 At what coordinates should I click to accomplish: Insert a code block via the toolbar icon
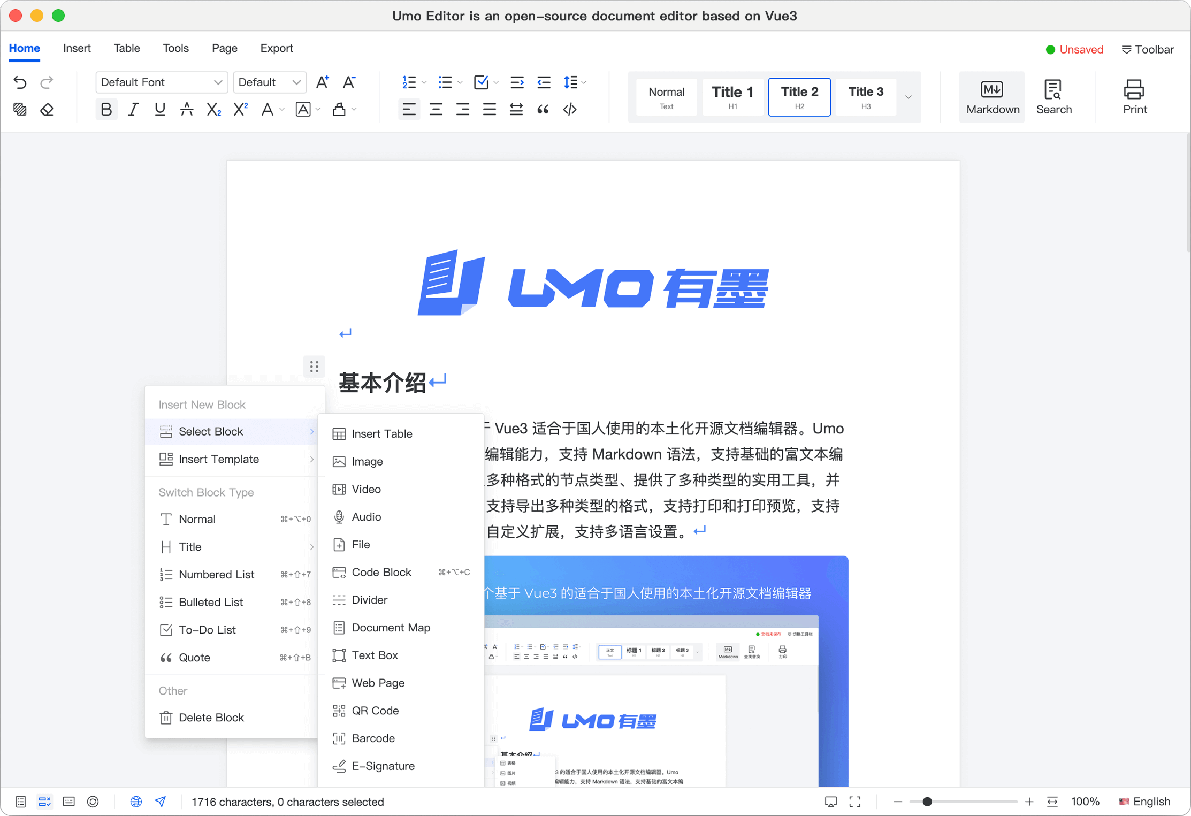[x=569, y=109]
